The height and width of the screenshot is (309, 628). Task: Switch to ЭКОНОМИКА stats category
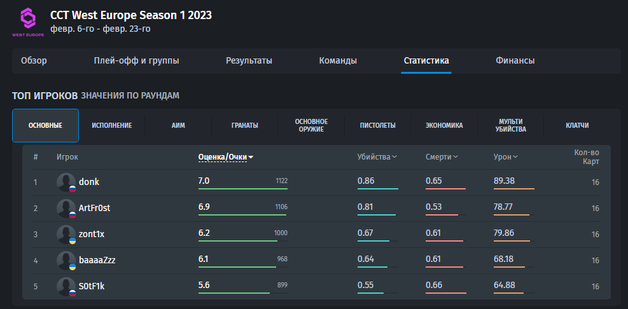coord(444,126)
